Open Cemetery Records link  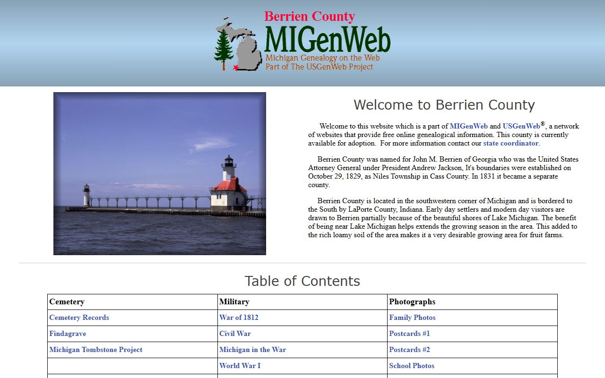coord(79,318)
